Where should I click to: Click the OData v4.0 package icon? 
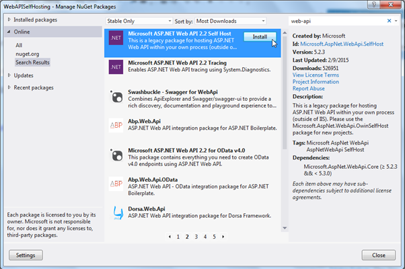(x=116, y=155)
